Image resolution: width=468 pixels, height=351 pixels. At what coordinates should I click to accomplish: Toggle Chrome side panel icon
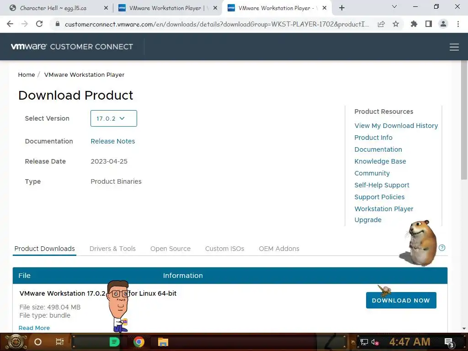pos(429,24)
